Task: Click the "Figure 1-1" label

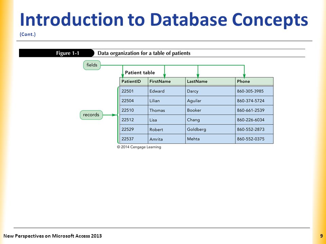Action: [x=68, y=53]
